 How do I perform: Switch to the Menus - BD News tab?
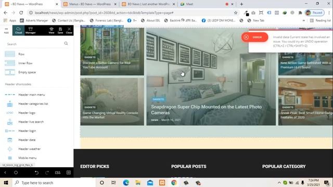pos(90,4)
